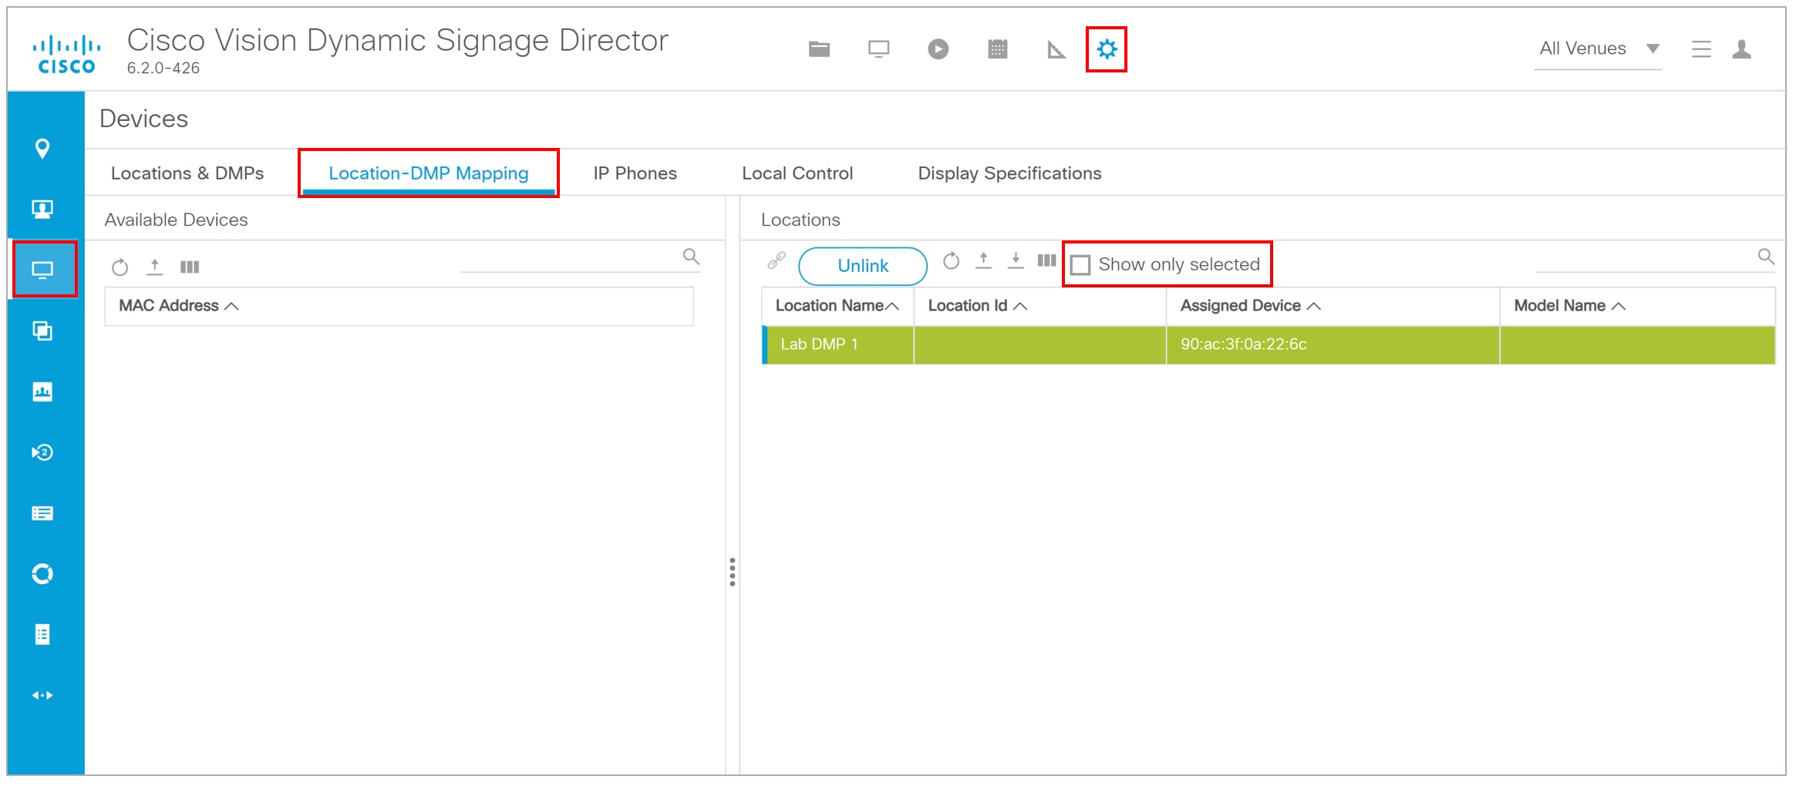Open the bar chart icon in sidebar
The image size is (1796, 786).
click(42, 391)
